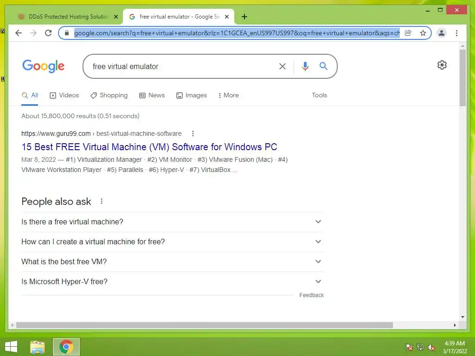Click the address bar URL
This screenshot has width=475, height=356.
(x=237, y=33)
